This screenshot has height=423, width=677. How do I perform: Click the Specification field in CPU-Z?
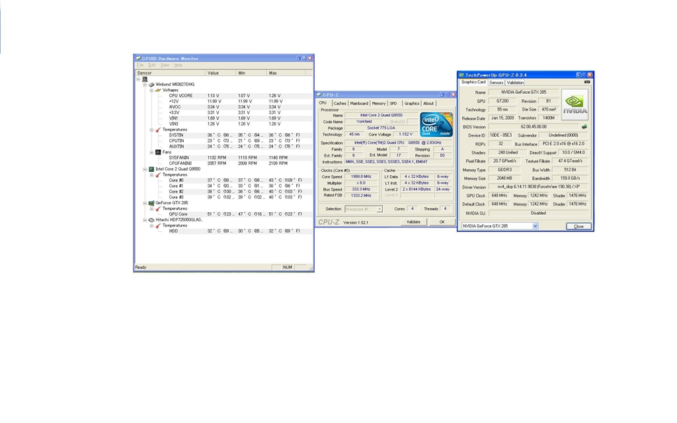pyautogui.click(x=398, y=143)
